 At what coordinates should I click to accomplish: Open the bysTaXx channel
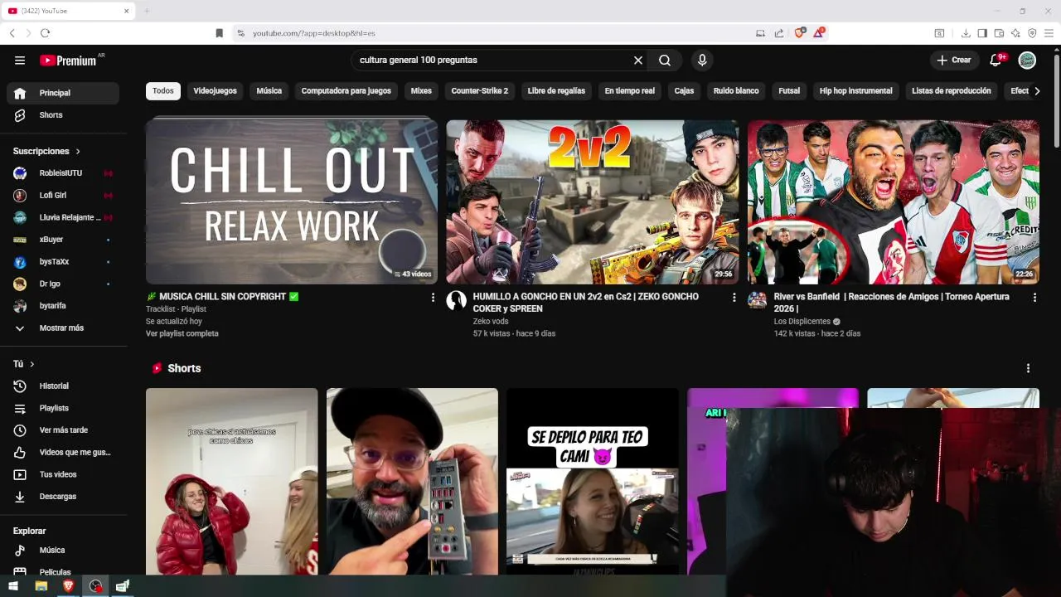[x=63, y=261]
